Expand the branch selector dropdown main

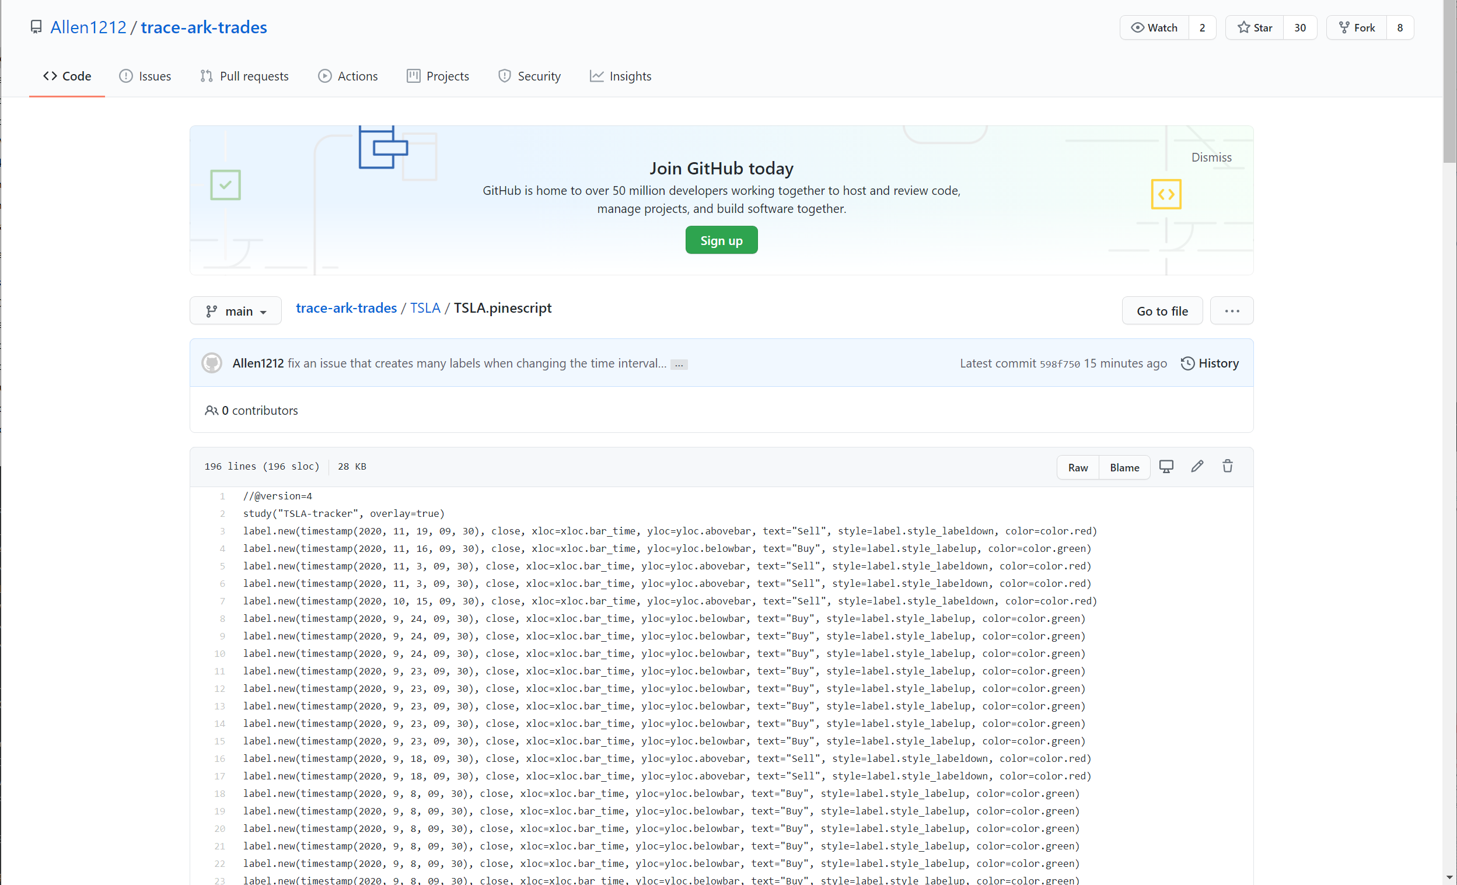tap(235, 310)
